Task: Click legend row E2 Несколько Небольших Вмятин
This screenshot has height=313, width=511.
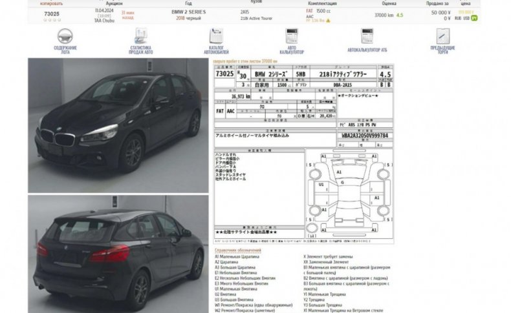Action: coord(245,278)
